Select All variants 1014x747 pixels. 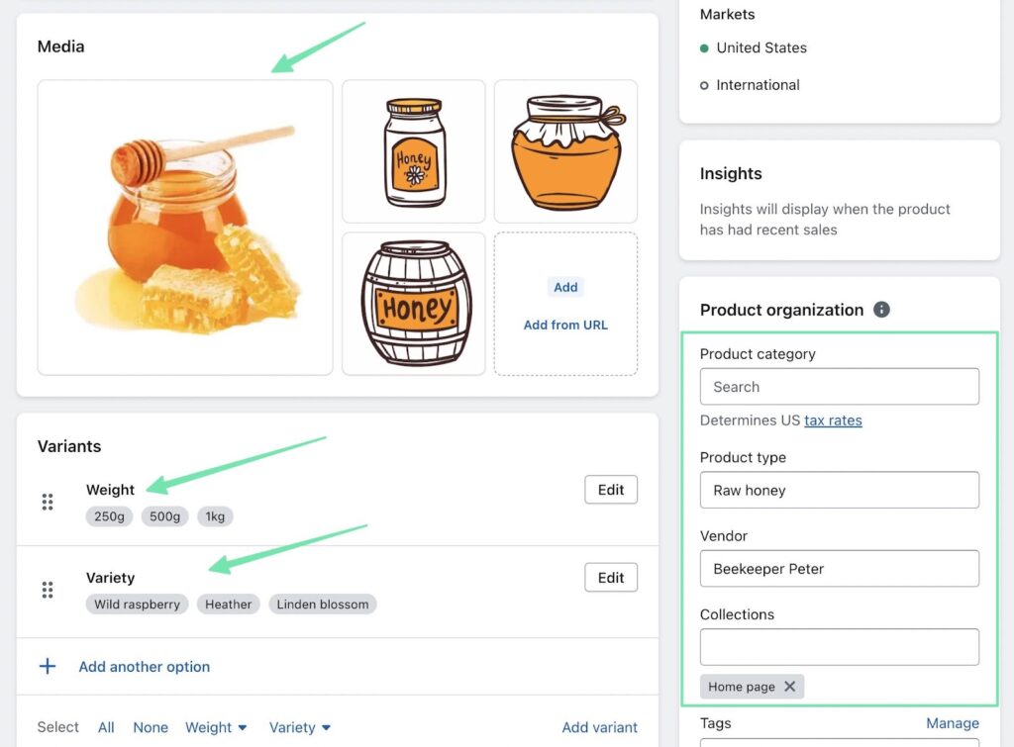pos(106,727)
